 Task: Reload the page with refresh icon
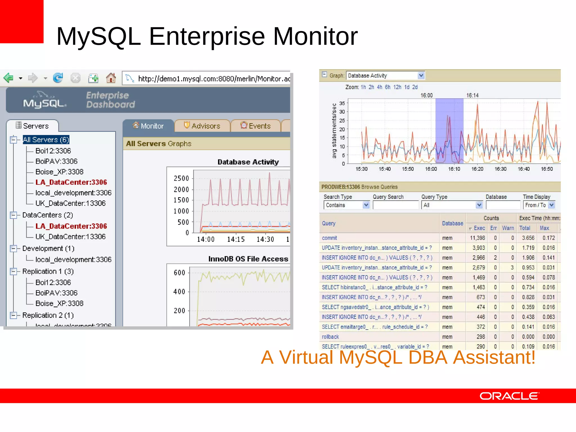pyautogui.click(x=58, y=78)
